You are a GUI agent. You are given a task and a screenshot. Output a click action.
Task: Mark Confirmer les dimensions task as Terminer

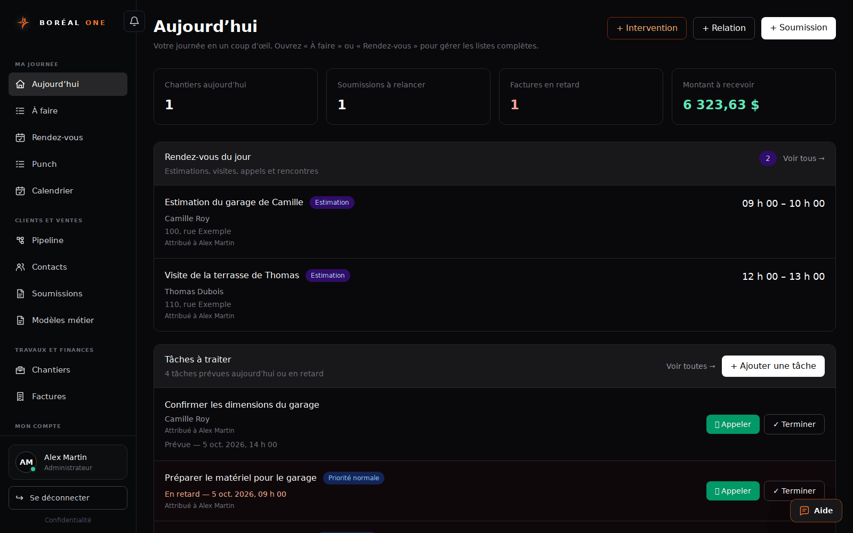(x=794, y=424)
